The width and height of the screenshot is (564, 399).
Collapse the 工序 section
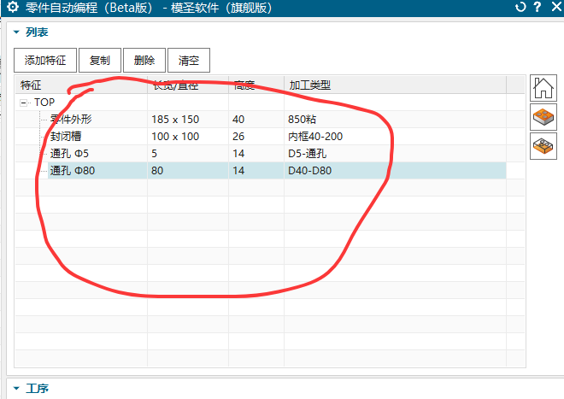coord(16,388)
